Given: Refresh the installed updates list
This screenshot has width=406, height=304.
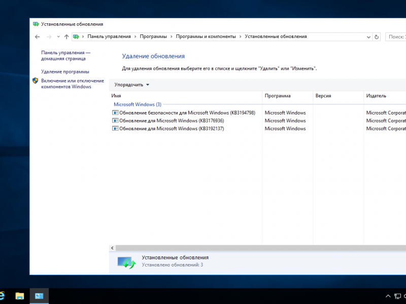Looking at the screenshot, I should tap(377, 37).
